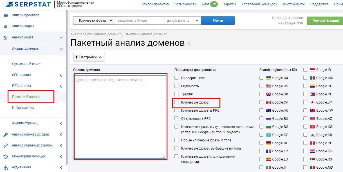Click the Italy flag icon for Google.IT
The width and height of the screenshot is (343, 172).
coord(268,168)
